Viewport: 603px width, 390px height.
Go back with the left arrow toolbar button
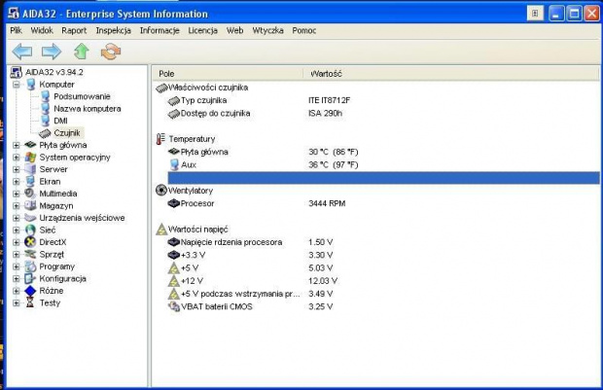pos(22,52)
